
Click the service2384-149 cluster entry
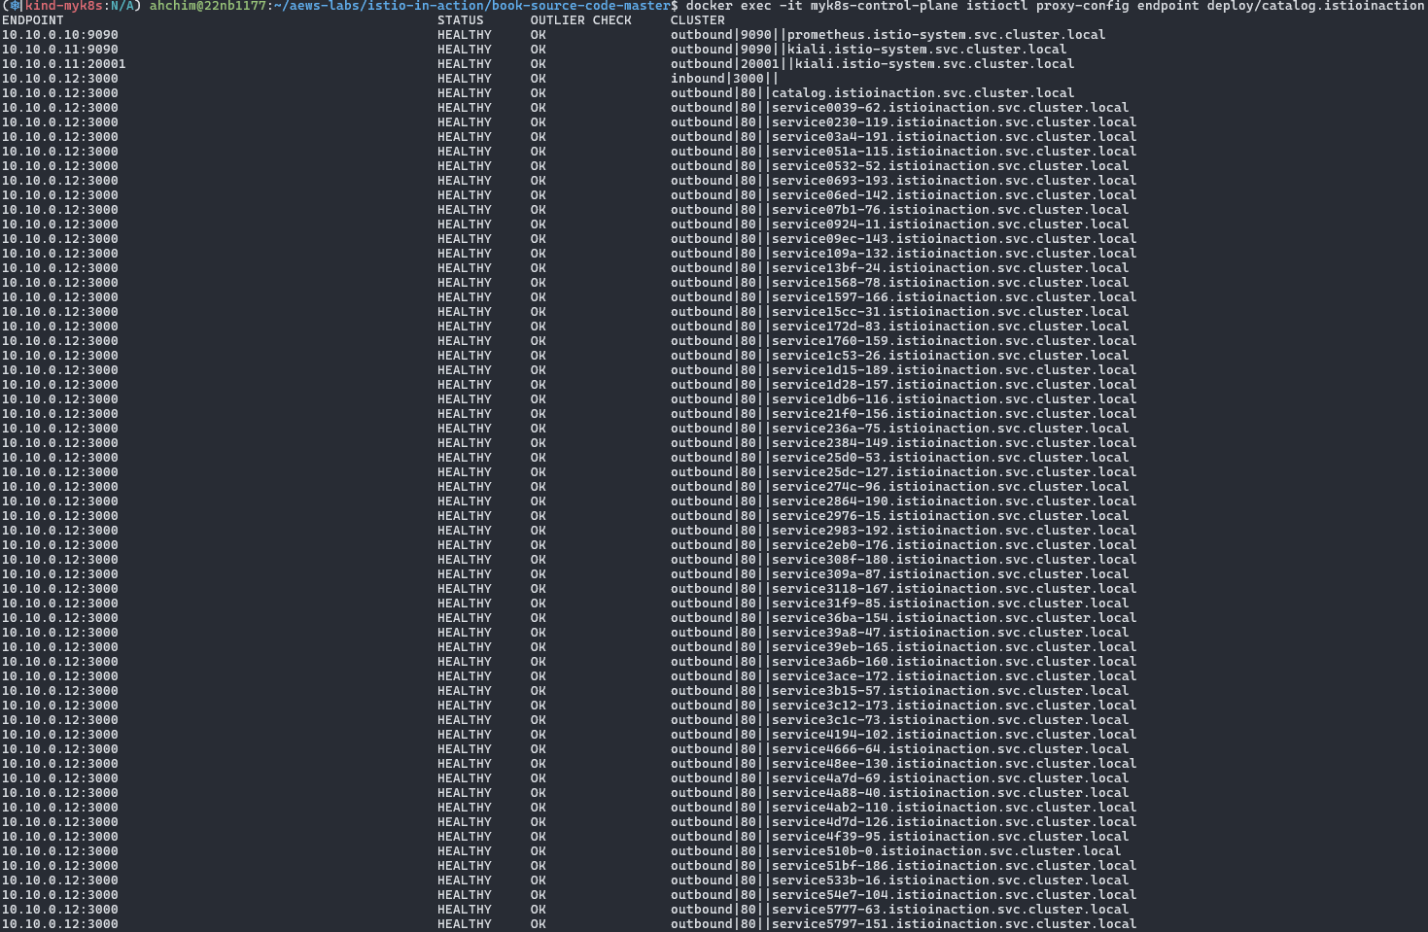(903, 443)
